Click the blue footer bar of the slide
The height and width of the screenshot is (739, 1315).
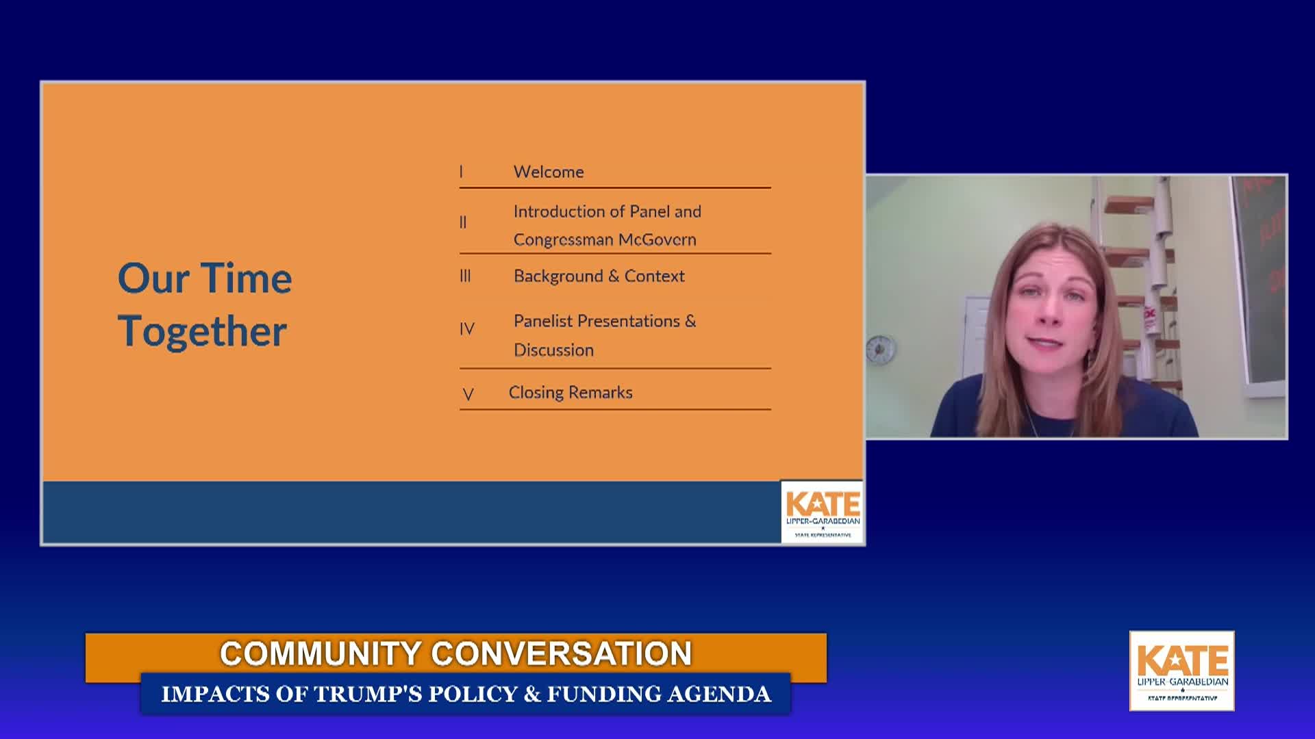(x=411, y=506)
